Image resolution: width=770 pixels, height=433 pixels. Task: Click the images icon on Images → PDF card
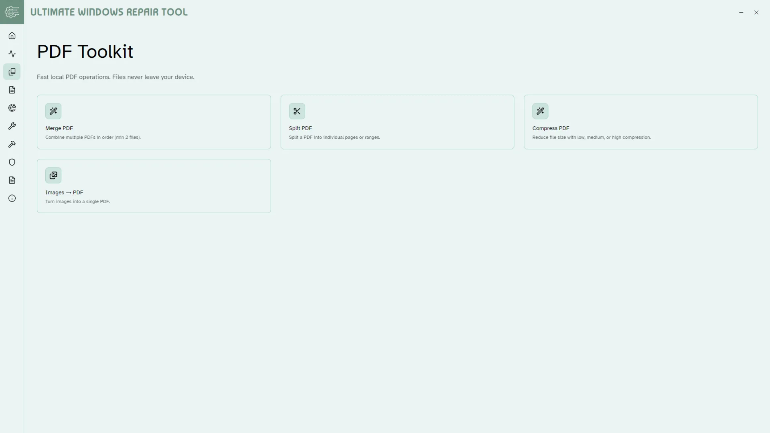coord(53,175)
